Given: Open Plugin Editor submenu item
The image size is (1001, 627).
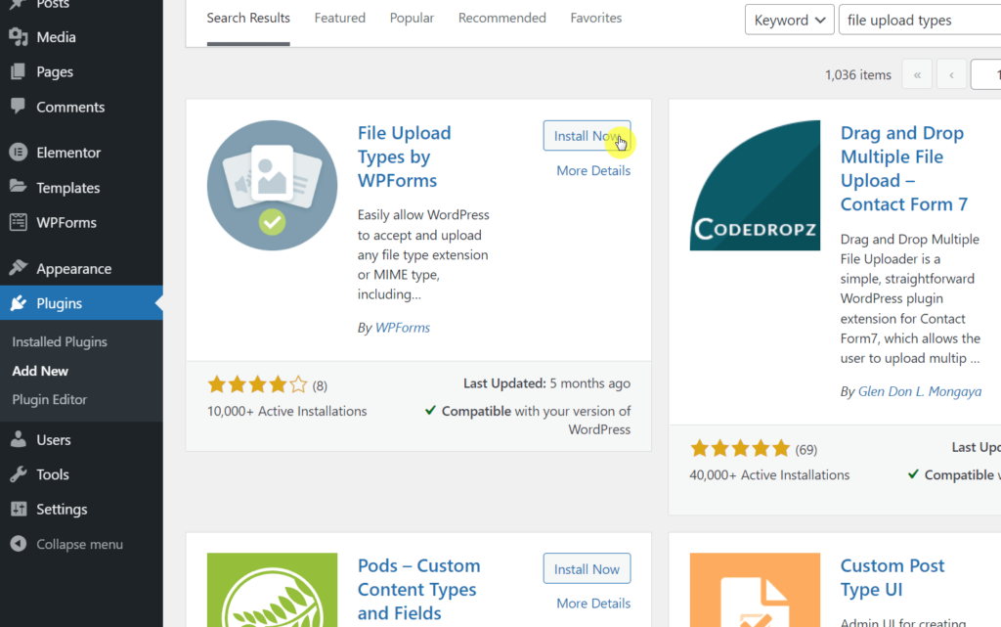Looking at the screenshot, I should 49,399.
